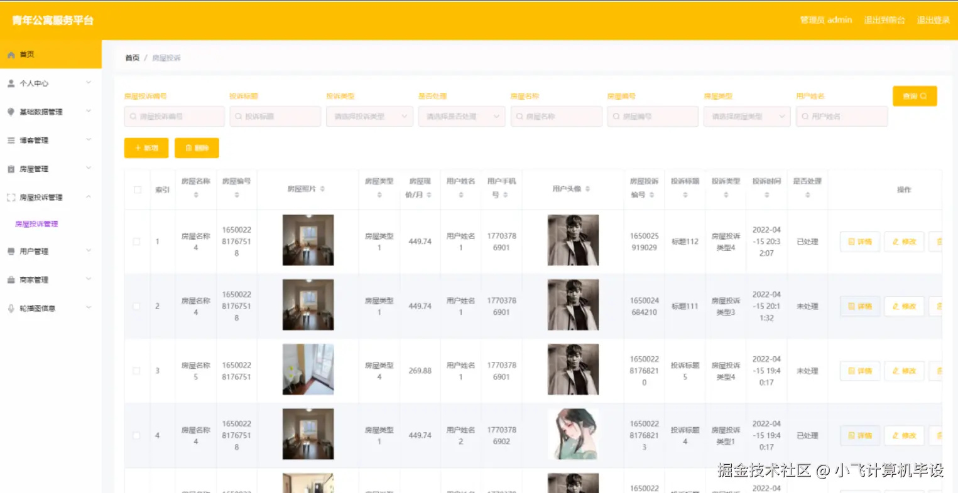This screenshot has width=958, height=493.
Task: Focus the 房屋编号 search input
Action: (x=653, y=117)
